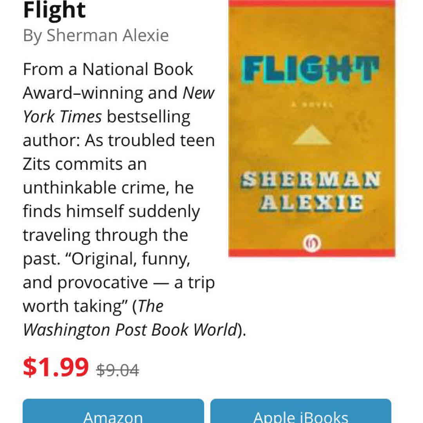
Task: Click the red $1.99 sale price
Action: [x=56, y=367]
